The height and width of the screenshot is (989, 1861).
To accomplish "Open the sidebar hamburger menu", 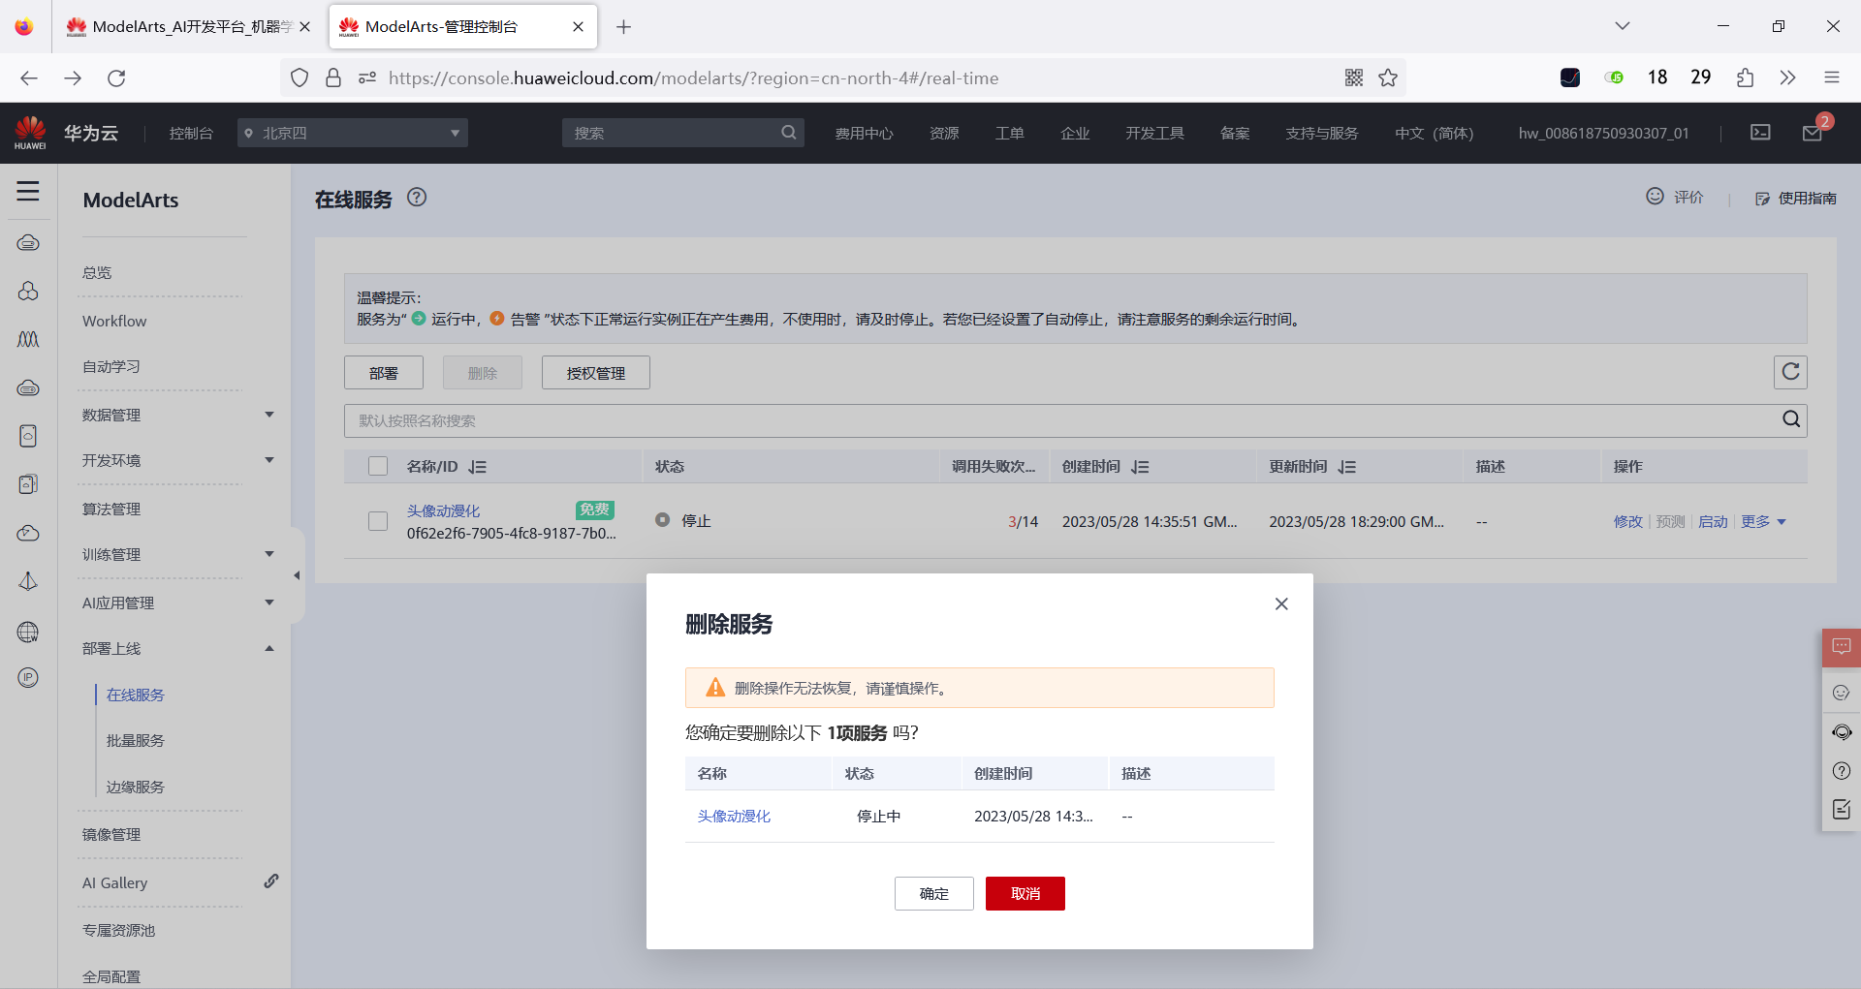I will point(28,191).
